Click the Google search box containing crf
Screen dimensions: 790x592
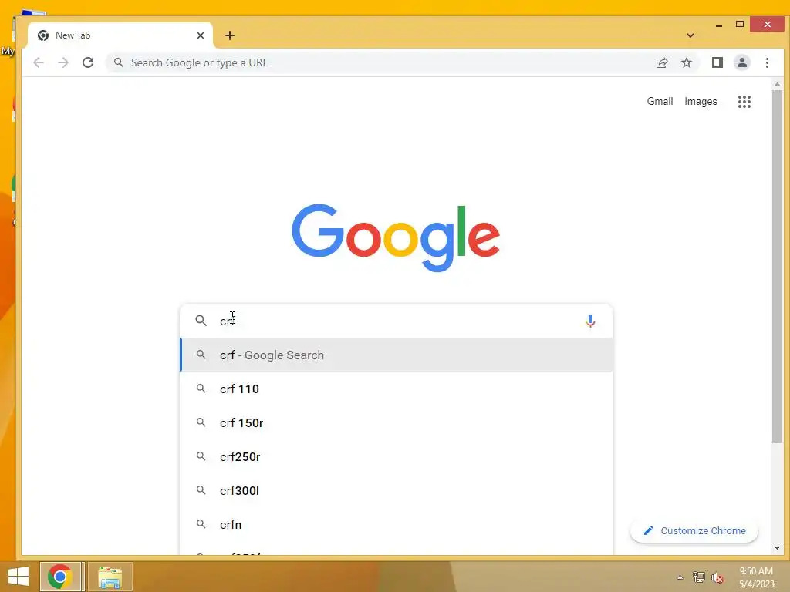[396, 321]
